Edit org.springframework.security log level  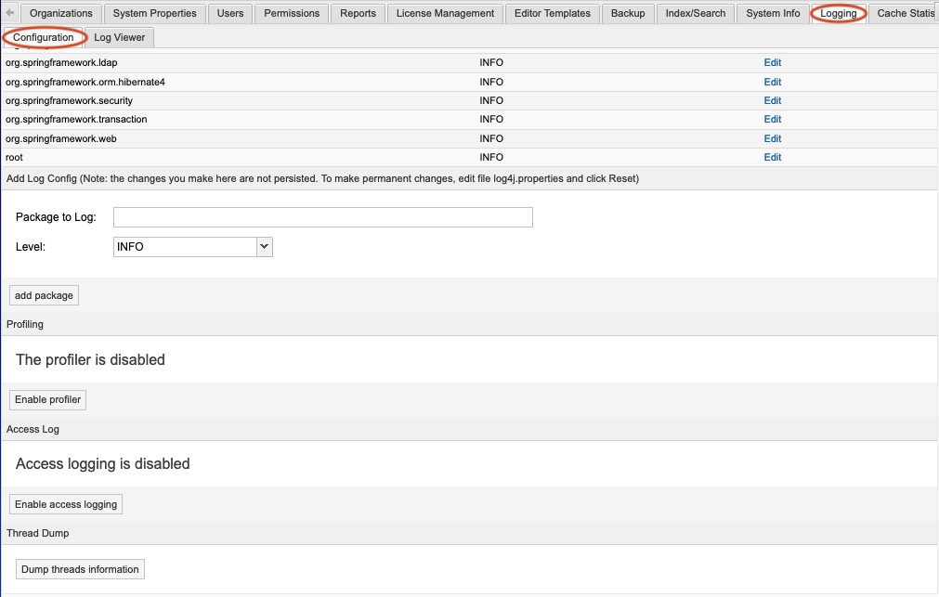pyautogui.click(x=773, y=100)
